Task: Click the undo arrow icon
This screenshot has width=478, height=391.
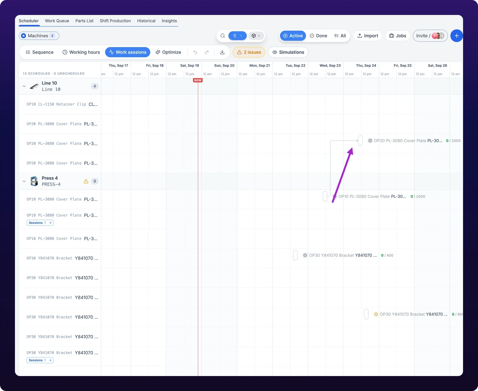Action: pyautogui.click(x=195, y=52)
